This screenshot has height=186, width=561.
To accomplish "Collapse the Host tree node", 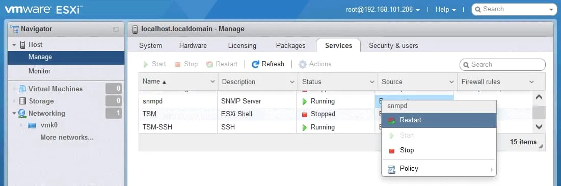I will 14,45.
